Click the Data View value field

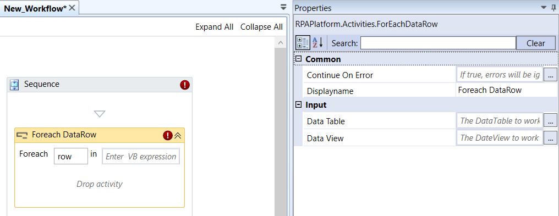(500, 138)
